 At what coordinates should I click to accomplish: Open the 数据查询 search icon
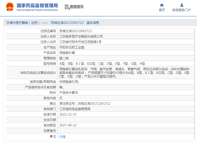coord(67,7)
